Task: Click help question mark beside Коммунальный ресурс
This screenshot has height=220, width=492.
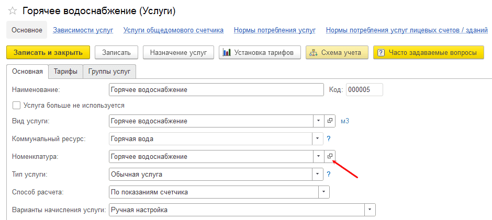Action: coord(329,139)
